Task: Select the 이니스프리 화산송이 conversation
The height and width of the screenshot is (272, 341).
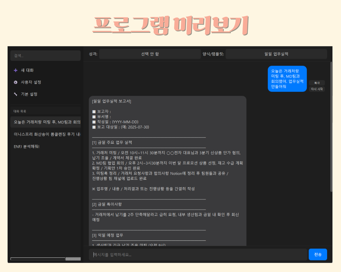Action: (x=45, y=134)
